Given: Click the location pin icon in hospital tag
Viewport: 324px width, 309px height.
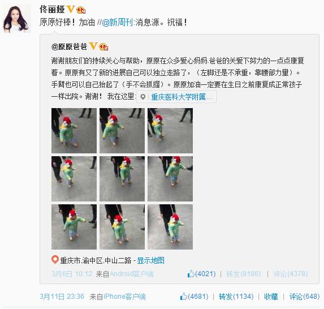Looking at the screenshot, I should (143, 97).
